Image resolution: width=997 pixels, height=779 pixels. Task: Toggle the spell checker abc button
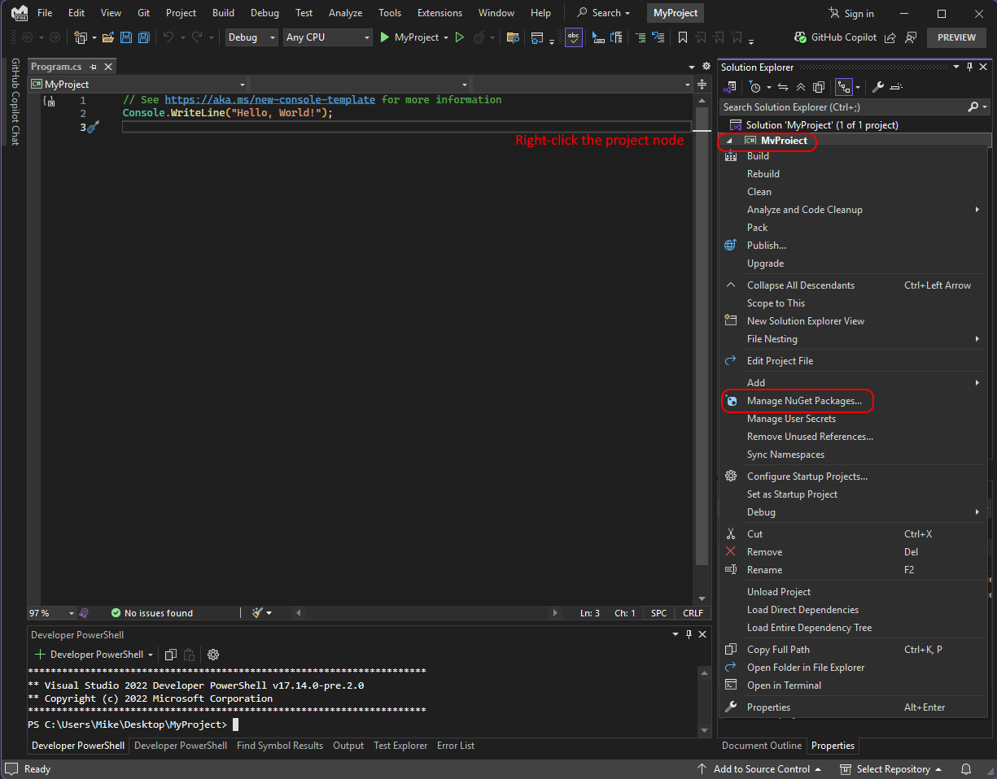click(x=574, y=37)
